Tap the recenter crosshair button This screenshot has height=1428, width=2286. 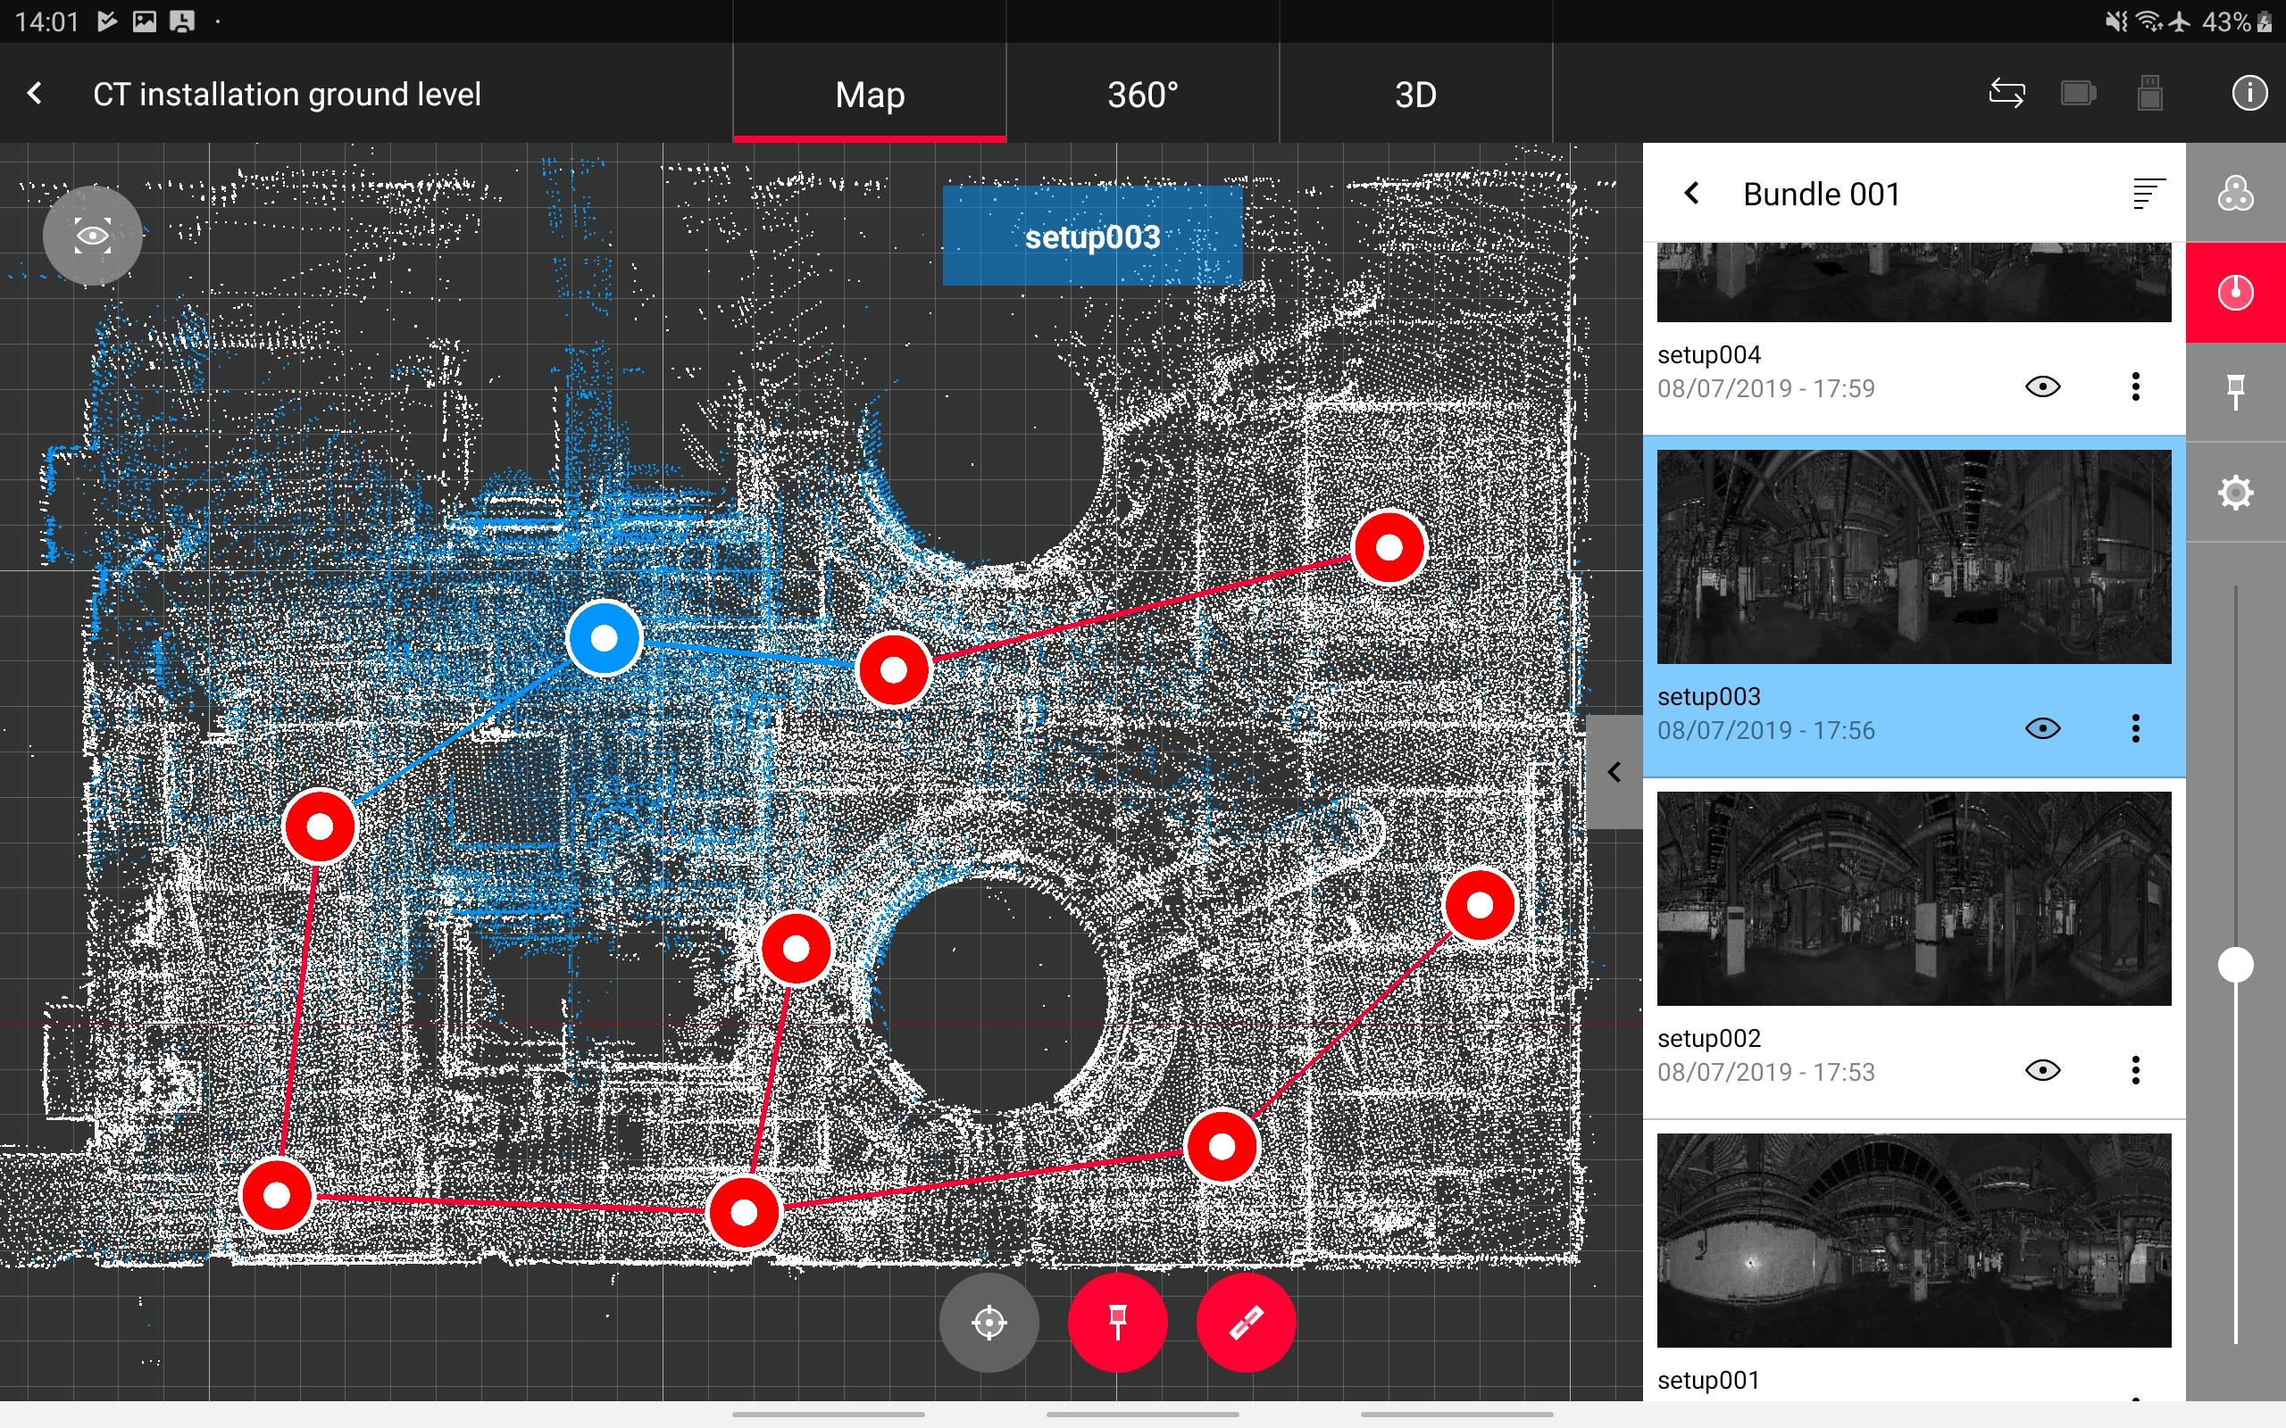pos(989,1322)
